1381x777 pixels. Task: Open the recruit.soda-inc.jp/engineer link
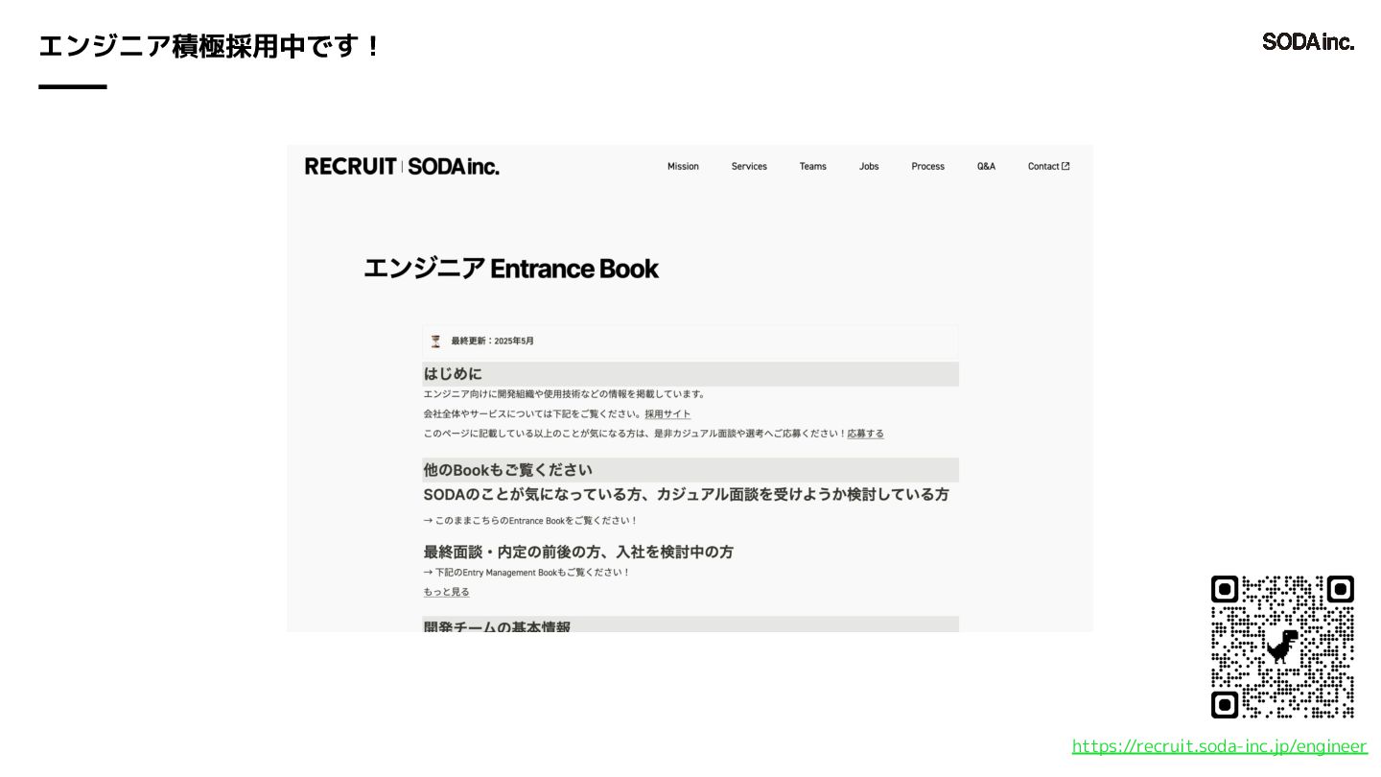pos(1219,746)
